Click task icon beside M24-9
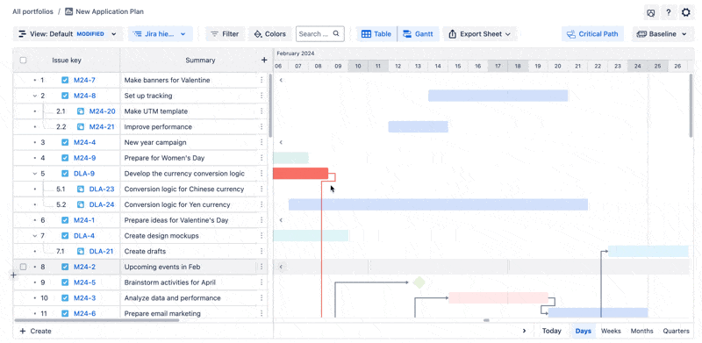 click(65, 158)
